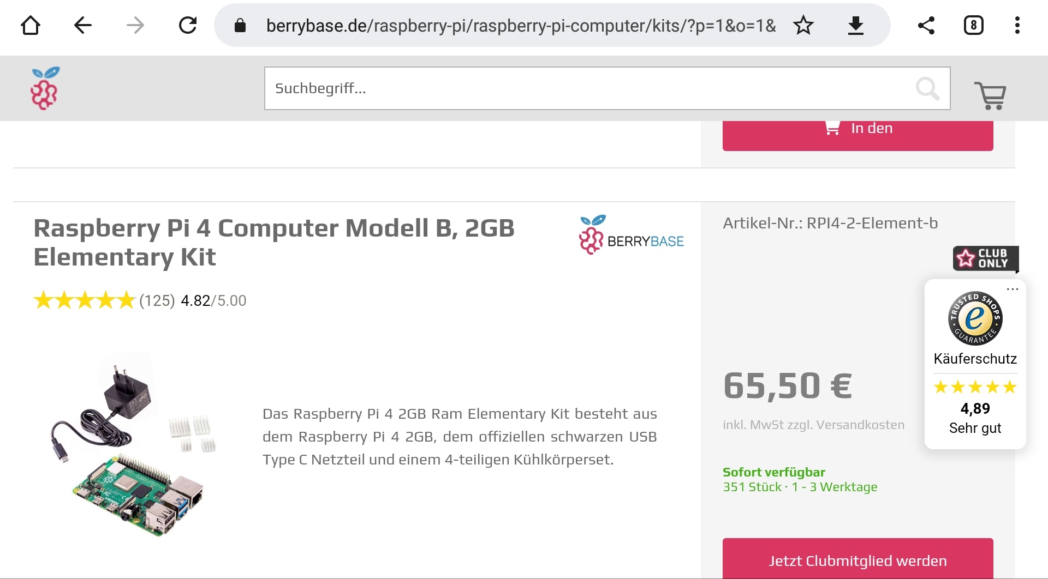Reload the current page
The width and height of the screenshot is (1048, 579).
(188, 25)
